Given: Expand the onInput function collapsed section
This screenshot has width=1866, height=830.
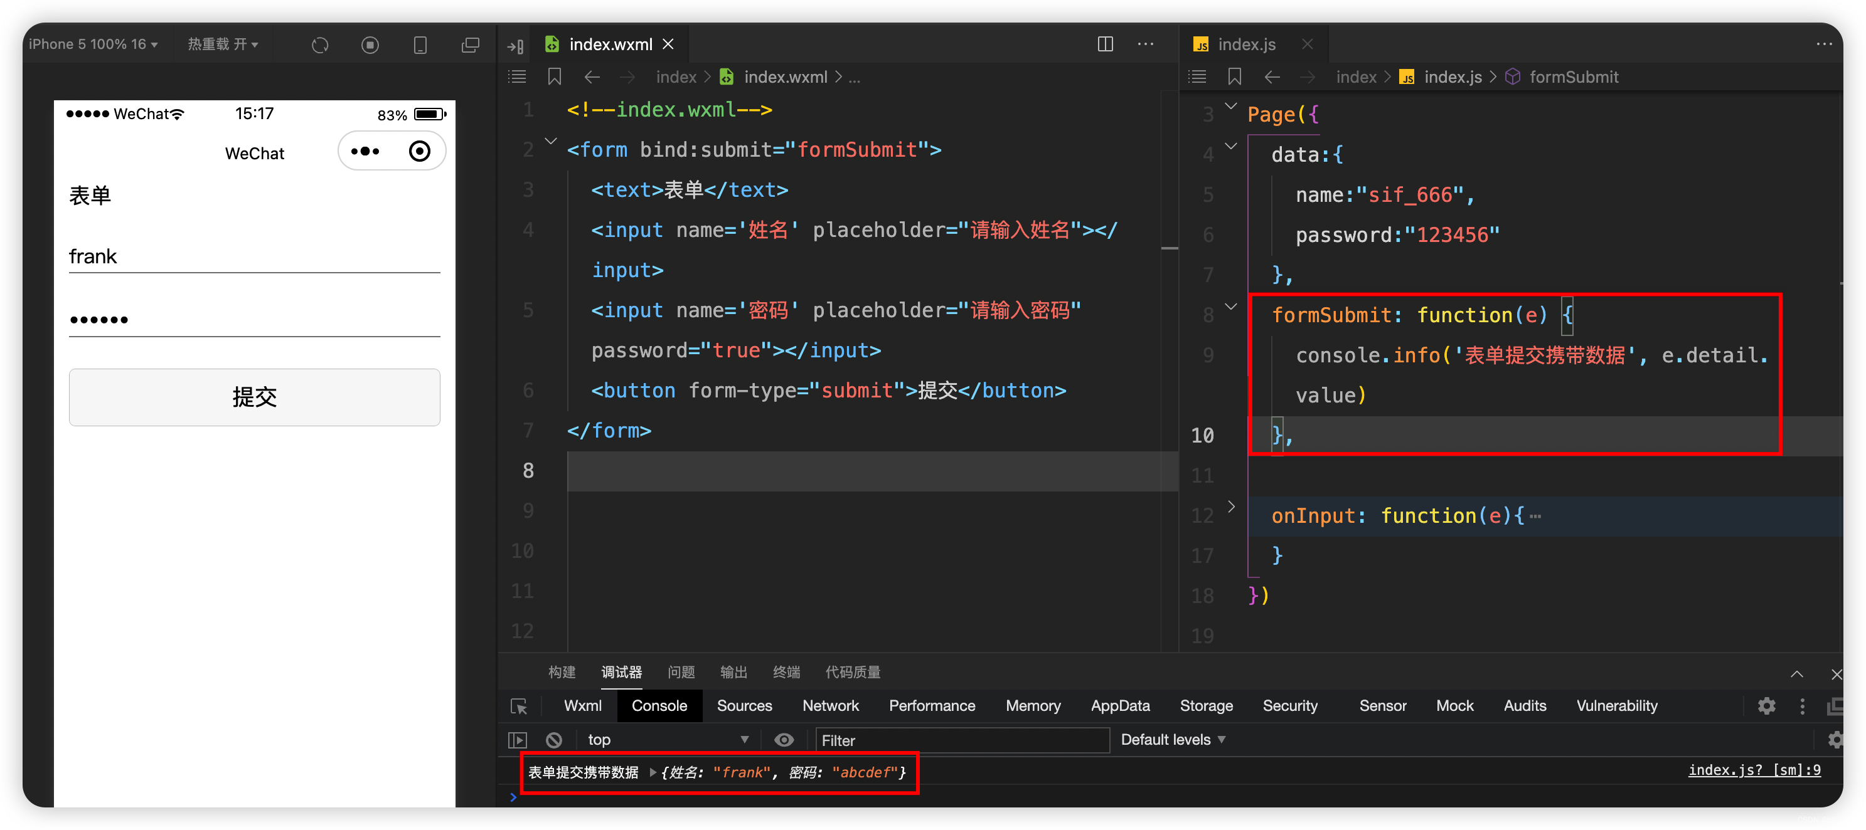Looking at the screenshot, I should click(1230, 515).
